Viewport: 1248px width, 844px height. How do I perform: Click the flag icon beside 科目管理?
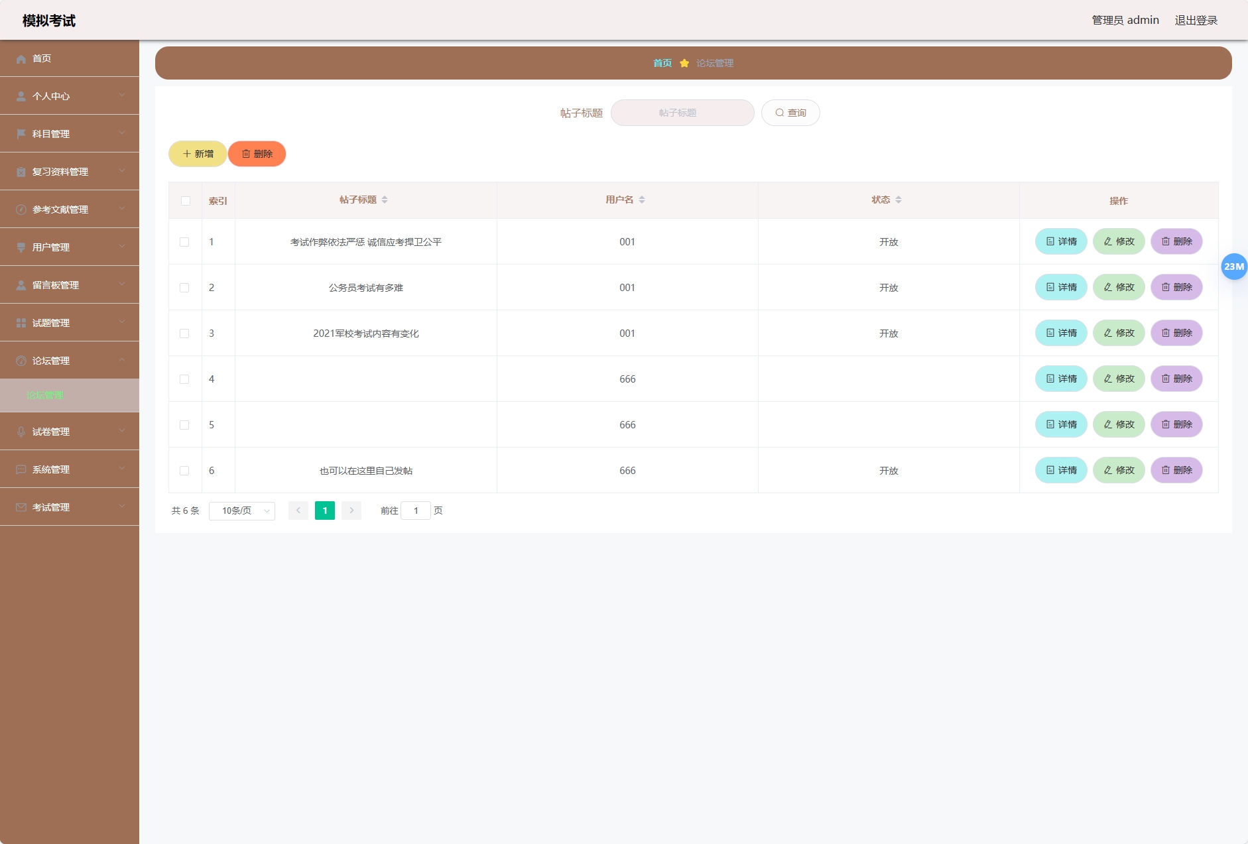(x=21, y=134)
